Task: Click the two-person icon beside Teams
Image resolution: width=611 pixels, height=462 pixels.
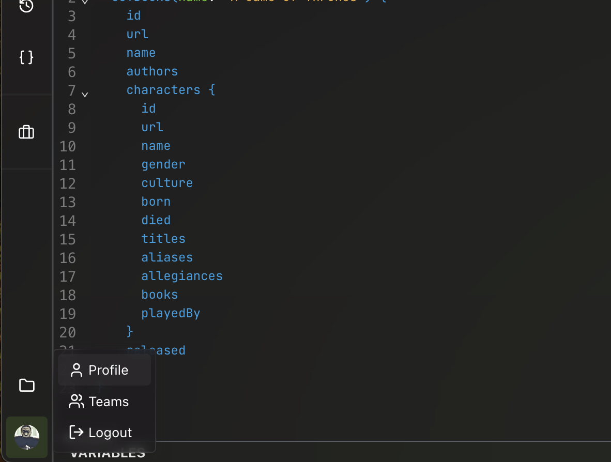Action: click(77, 402)
